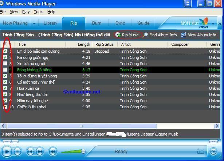
Task: Switch to the Library tab
Action: (50, 23)
